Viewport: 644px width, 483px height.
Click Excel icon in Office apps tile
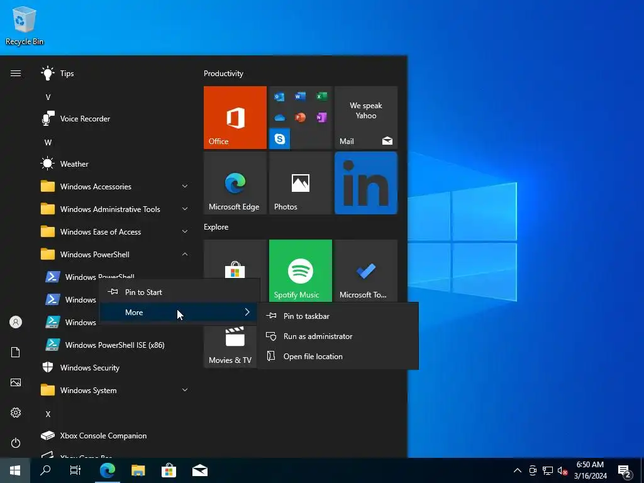point(321,96)
